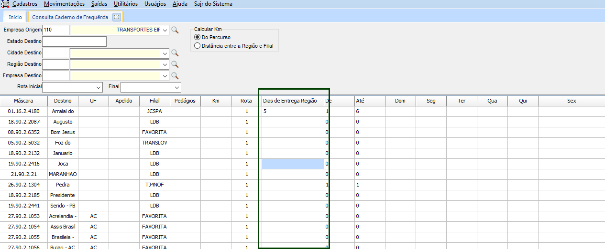The width and height of the screenshot is (605, 249).
Task: Click the Januario destination cell
Action: pos(63,153)
